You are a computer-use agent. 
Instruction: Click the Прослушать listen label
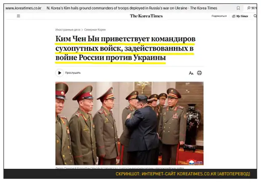tap(73, 73)
